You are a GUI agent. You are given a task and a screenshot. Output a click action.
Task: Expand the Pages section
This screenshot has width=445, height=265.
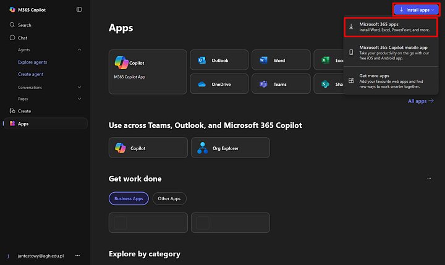pyautogui.click(x=80, y=99)
